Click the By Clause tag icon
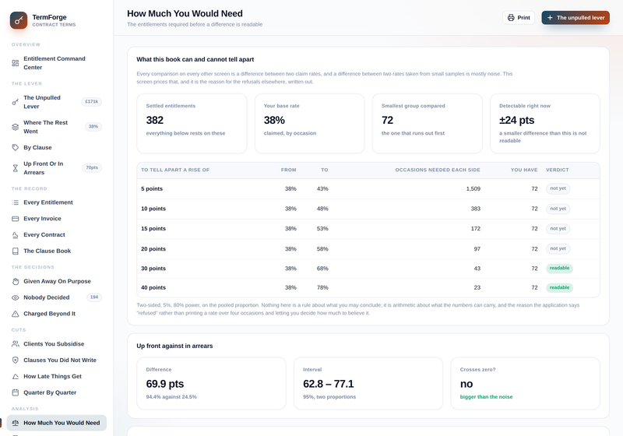The image size is (623, 436). click(x=15, y=148)
